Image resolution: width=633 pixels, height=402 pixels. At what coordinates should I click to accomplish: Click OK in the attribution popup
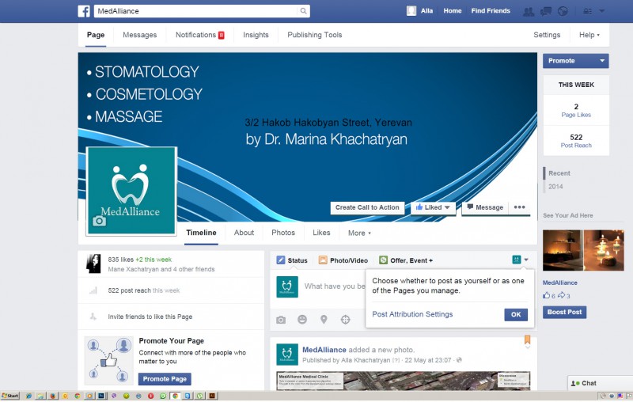516,314
